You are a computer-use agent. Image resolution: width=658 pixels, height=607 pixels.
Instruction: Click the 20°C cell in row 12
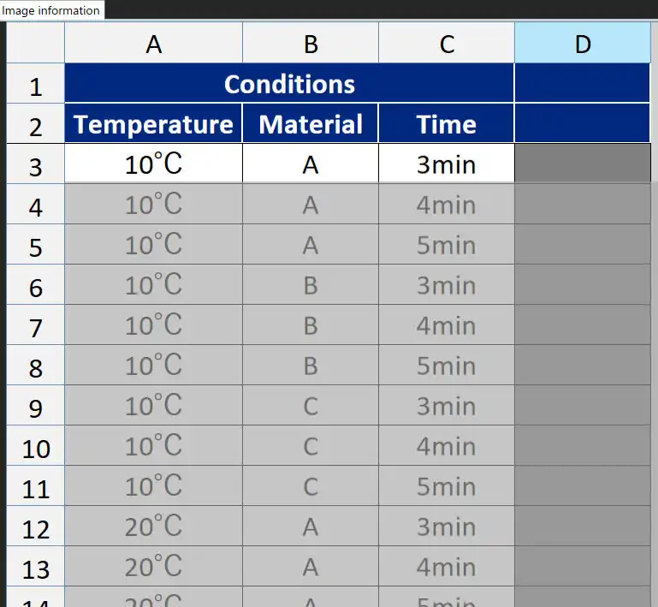(x=154, y=527)
